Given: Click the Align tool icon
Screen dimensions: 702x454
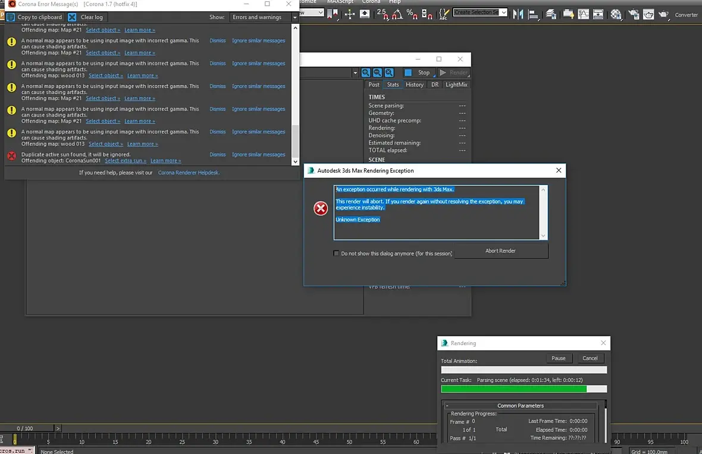Looking at the screenshot, I should coord(534,14).
